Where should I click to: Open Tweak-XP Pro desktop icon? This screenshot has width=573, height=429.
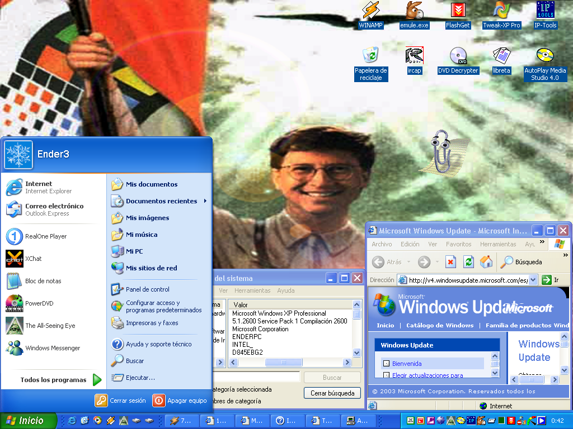tap(501, 15)
